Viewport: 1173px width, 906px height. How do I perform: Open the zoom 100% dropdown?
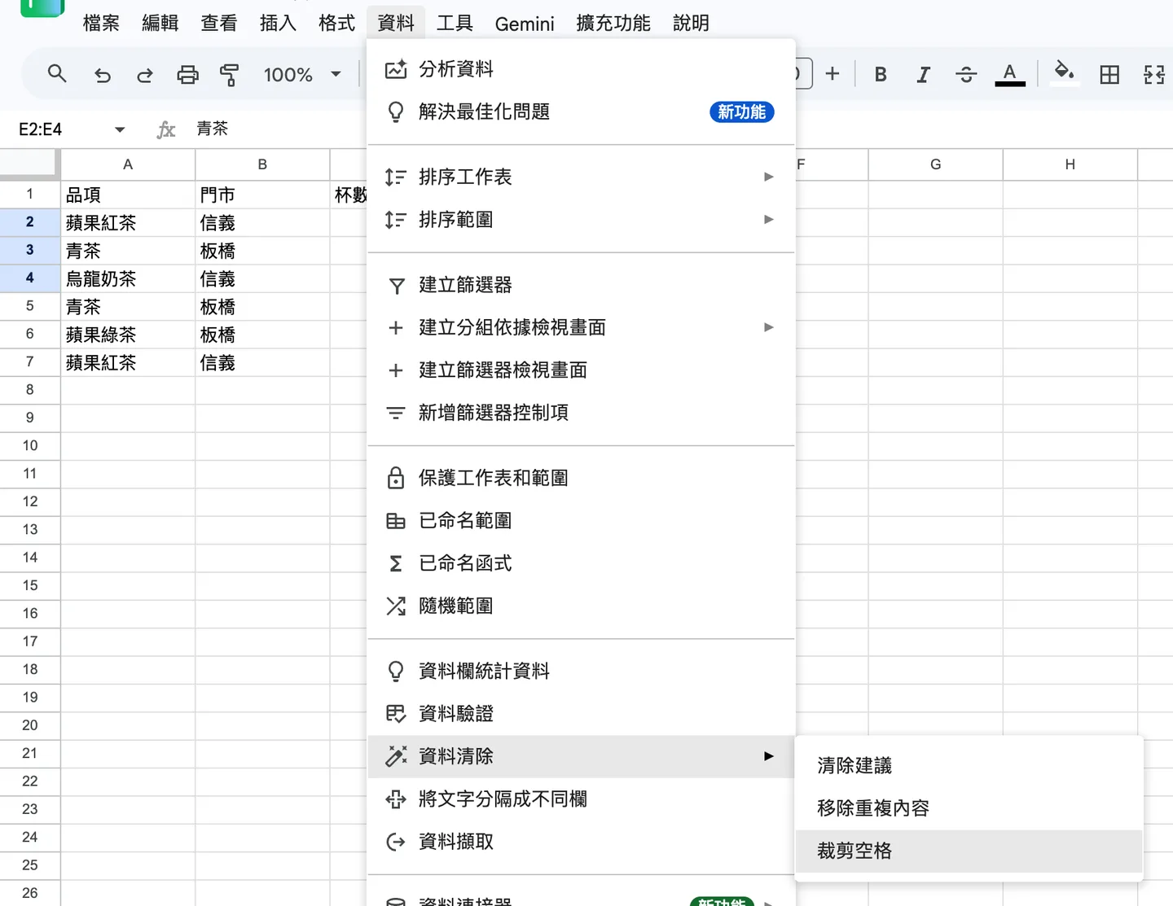click(x=301, y=75)
